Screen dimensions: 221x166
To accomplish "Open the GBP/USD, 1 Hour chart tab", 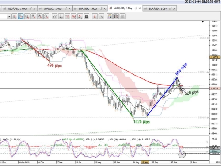I will click(x=53, y=9).
